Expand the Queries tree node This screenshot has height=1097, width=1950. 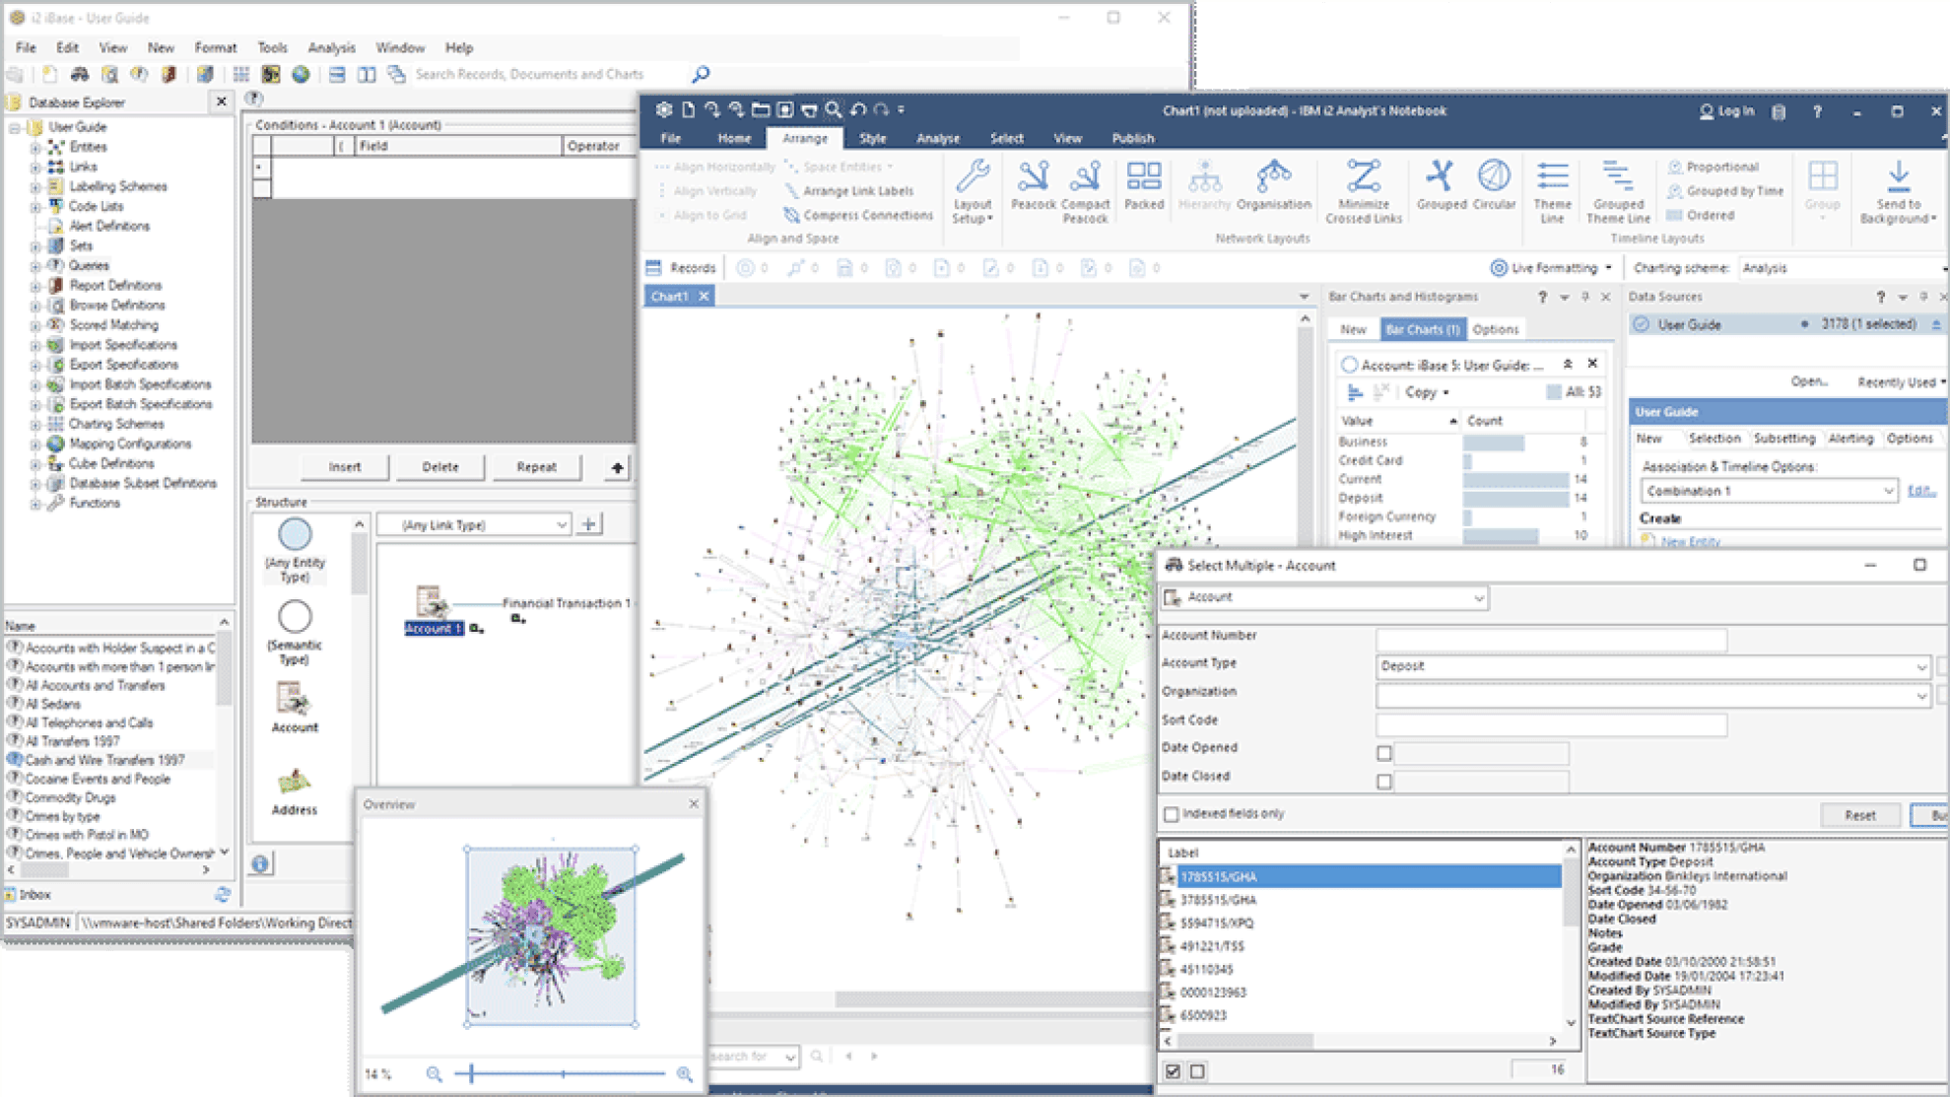pos(35,266)
